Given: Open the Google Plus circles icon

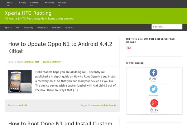Looking at the screenshot, I should [x=154, y=103].
